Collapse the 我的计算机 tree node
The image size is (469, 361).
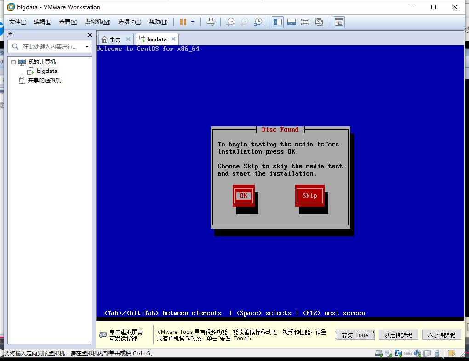(13, 62)
